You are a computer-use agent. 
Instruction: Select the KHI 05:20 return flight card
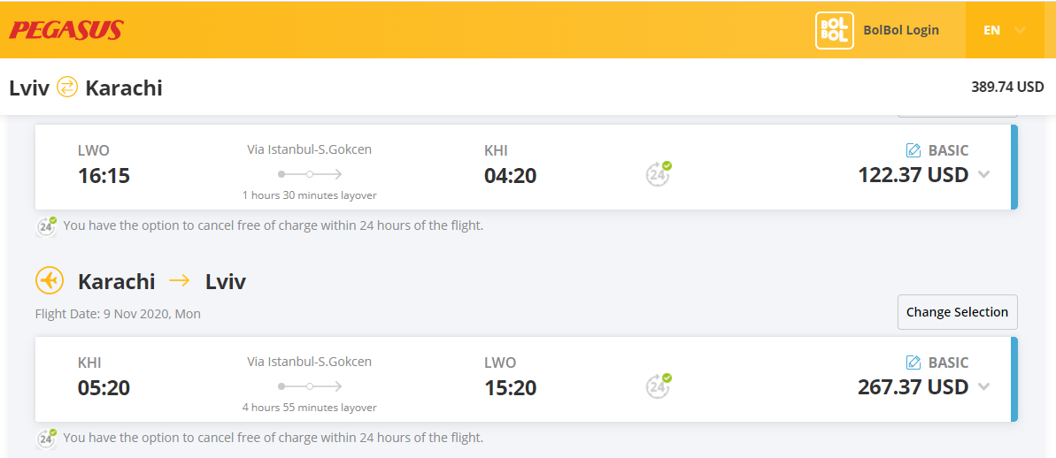point(526,379)
